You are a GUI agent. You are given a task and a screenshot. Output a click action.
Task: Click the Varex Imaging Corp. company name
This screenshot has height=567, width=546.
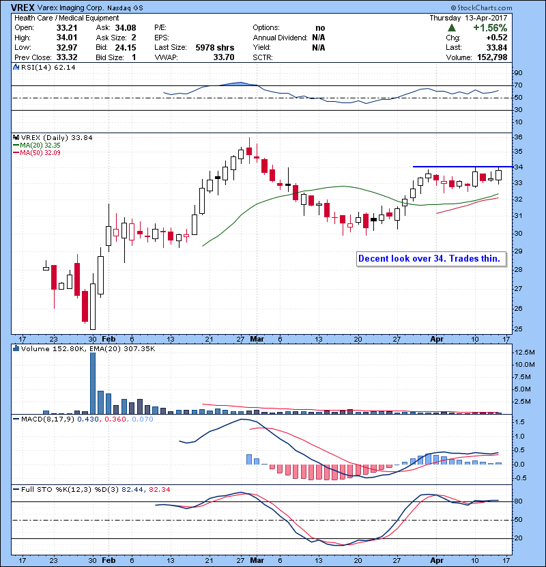pos(71,8)
